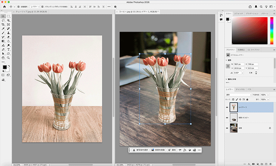This screenshot has width=276, height=166.
Task: Hide レイヤー 1 using its eye icon
Action: (x=227, y=107)
